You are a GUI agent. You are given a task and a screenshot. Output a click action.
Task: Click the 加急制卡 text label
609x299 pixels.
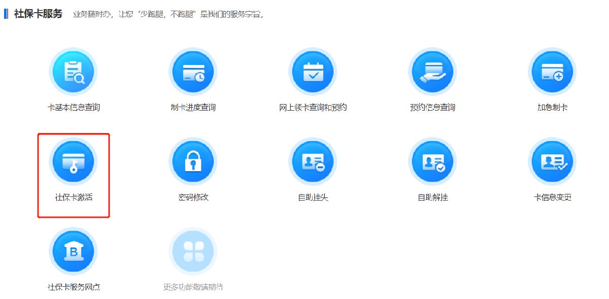(553, 108)
